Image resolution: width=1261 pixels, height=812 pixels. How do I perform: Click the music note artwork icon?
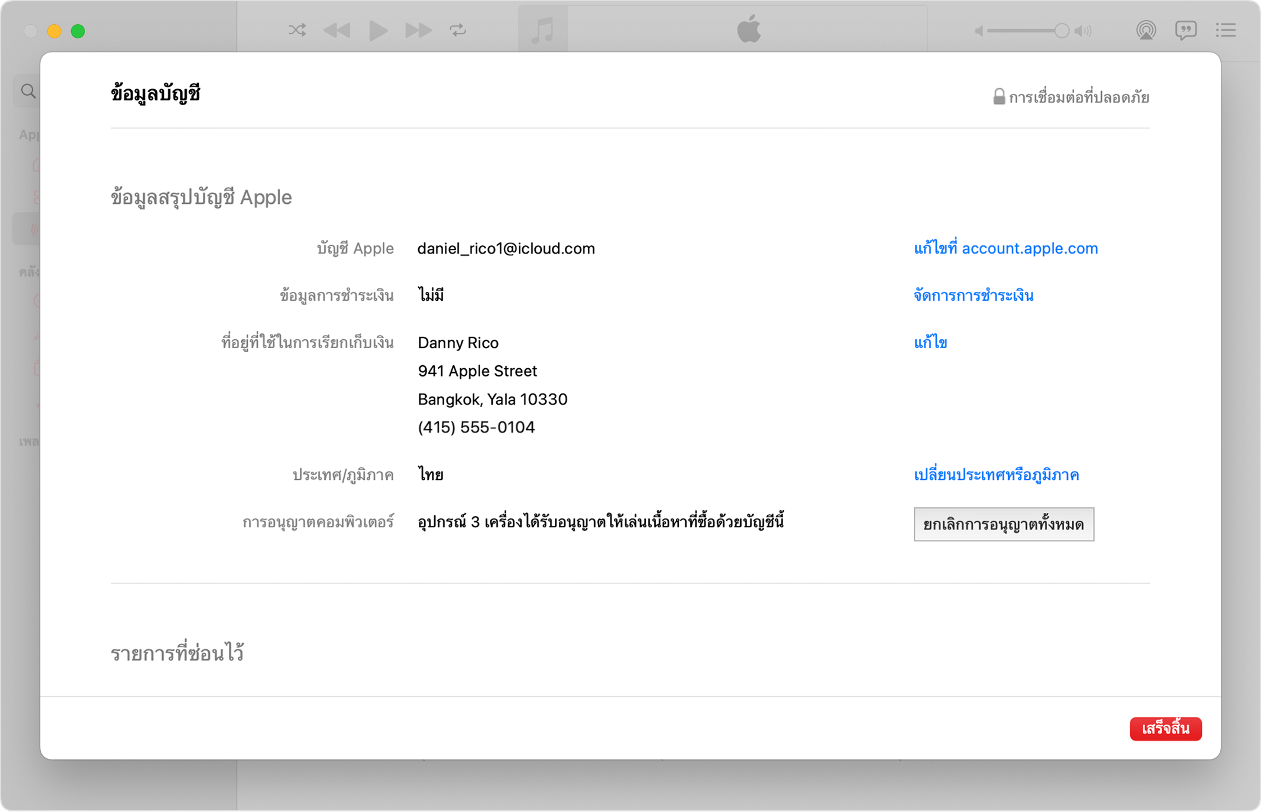(x=543, y=30)
